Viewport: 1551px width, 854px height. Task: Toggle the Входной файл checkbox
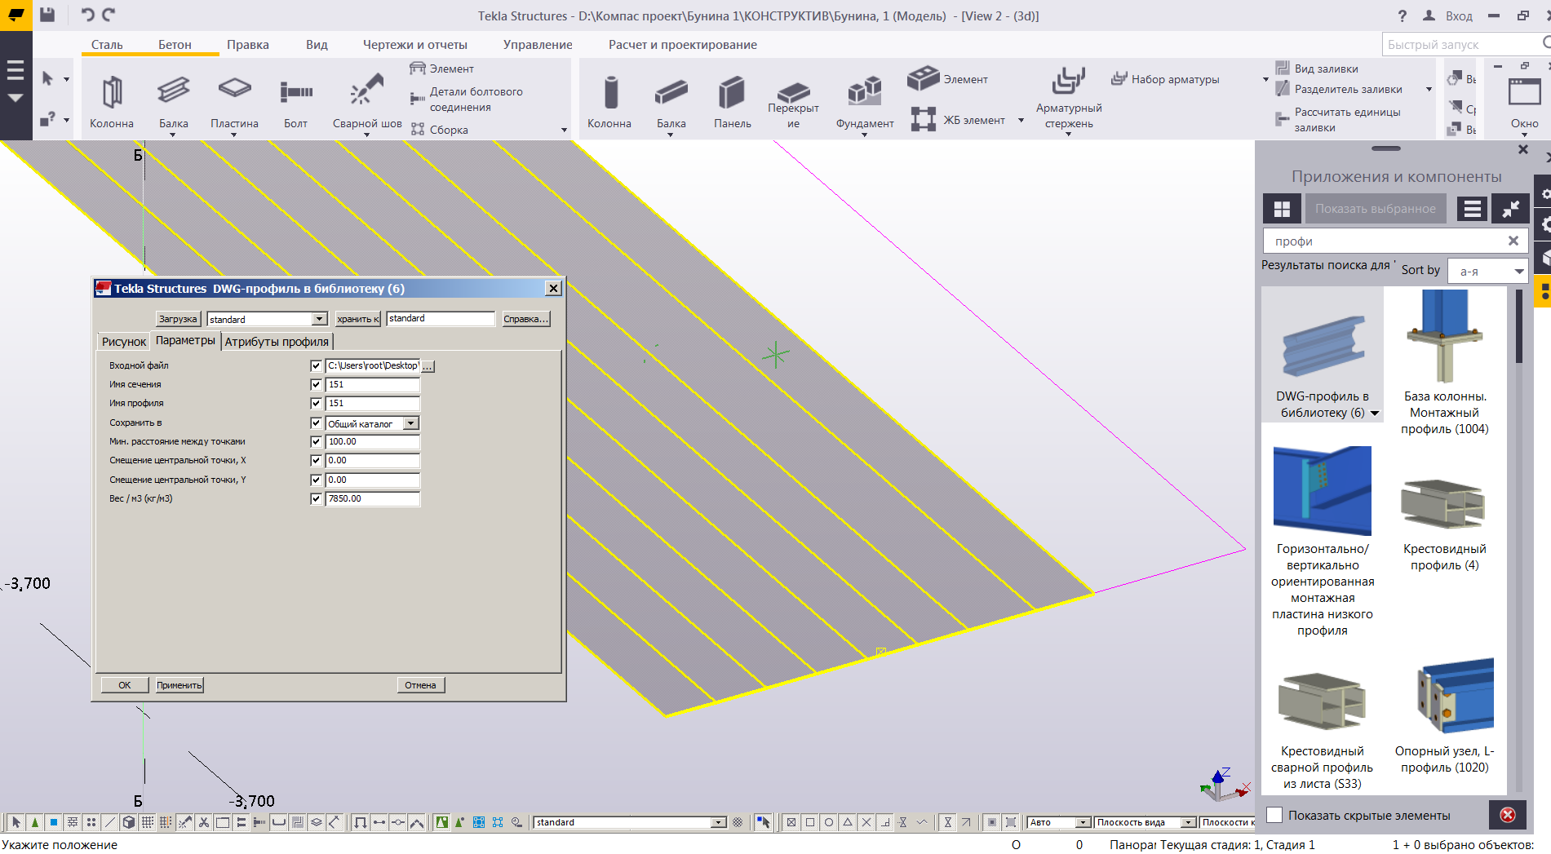316,366
